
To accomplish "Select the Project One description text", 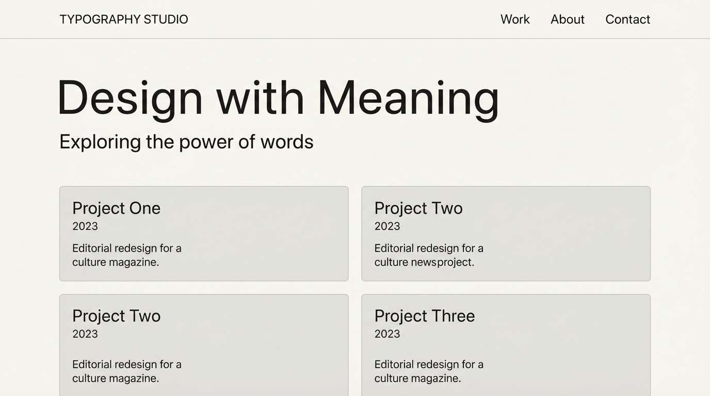I will click(x=126, y=255).
